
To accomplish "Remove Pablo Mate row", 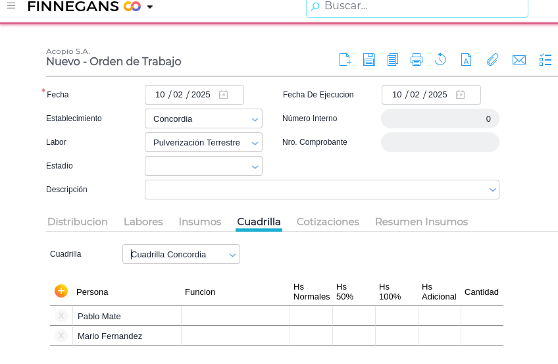I will point(61,316).
